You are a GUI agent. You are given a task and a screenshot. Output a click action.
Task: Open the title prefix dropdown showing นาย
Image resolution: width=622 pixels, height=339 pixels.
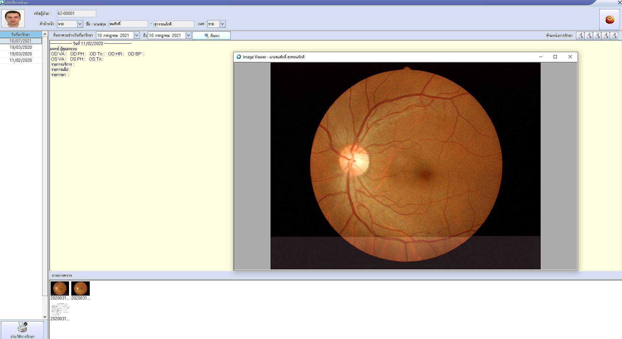80,24
